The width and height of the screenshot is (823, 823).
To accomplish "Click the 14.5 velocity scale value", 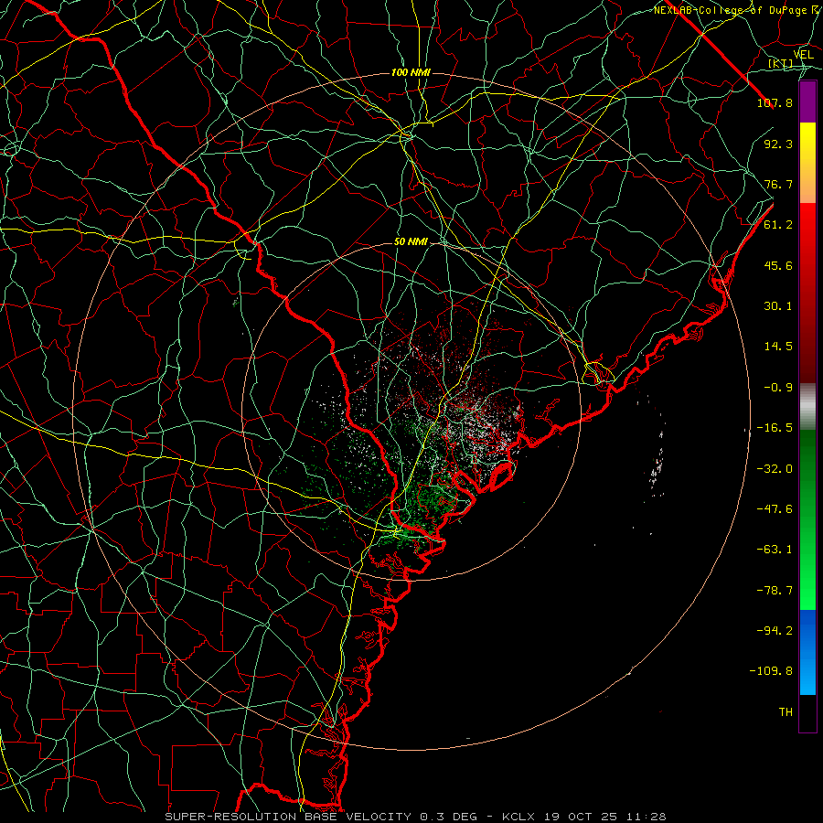I will point(778,347).
